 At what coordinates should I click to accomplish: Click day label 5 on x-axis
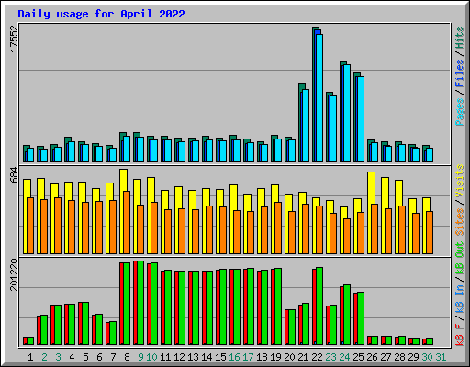(x=85, y=357)
